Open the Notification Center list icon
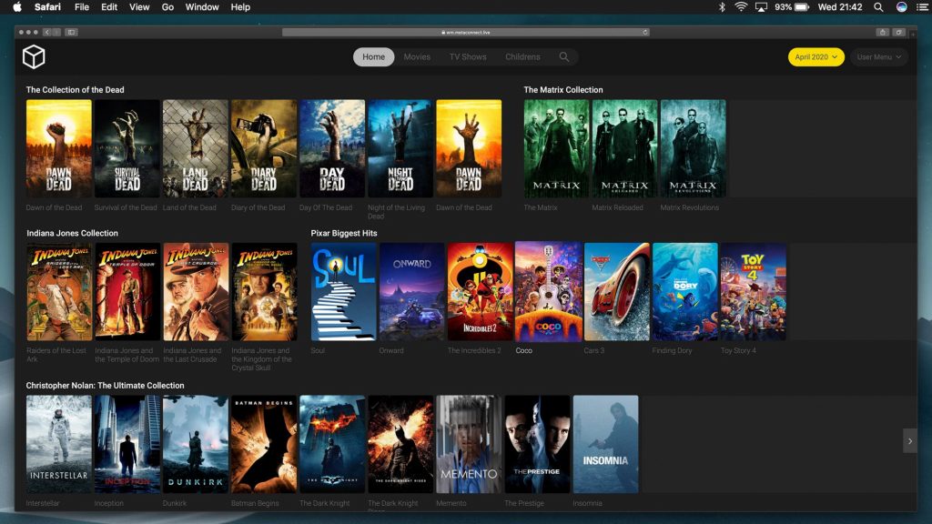Image resolution: width=932 pixels, height=524 pixels. tap(920, 7)
